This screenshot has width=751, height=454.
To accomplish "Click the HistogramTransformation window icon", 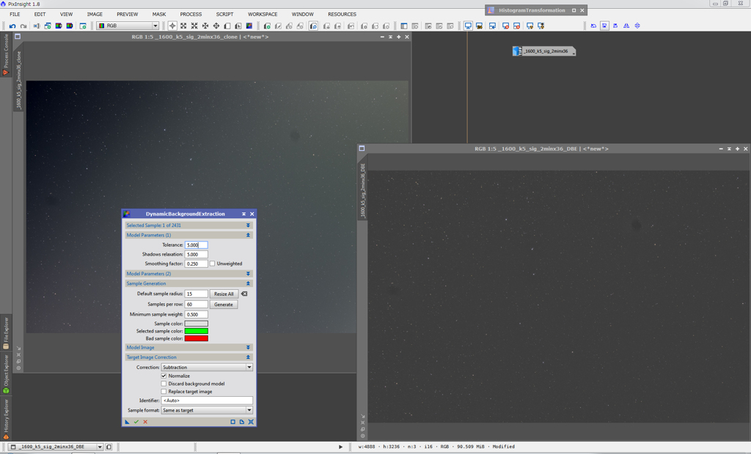I will point(491,10).
